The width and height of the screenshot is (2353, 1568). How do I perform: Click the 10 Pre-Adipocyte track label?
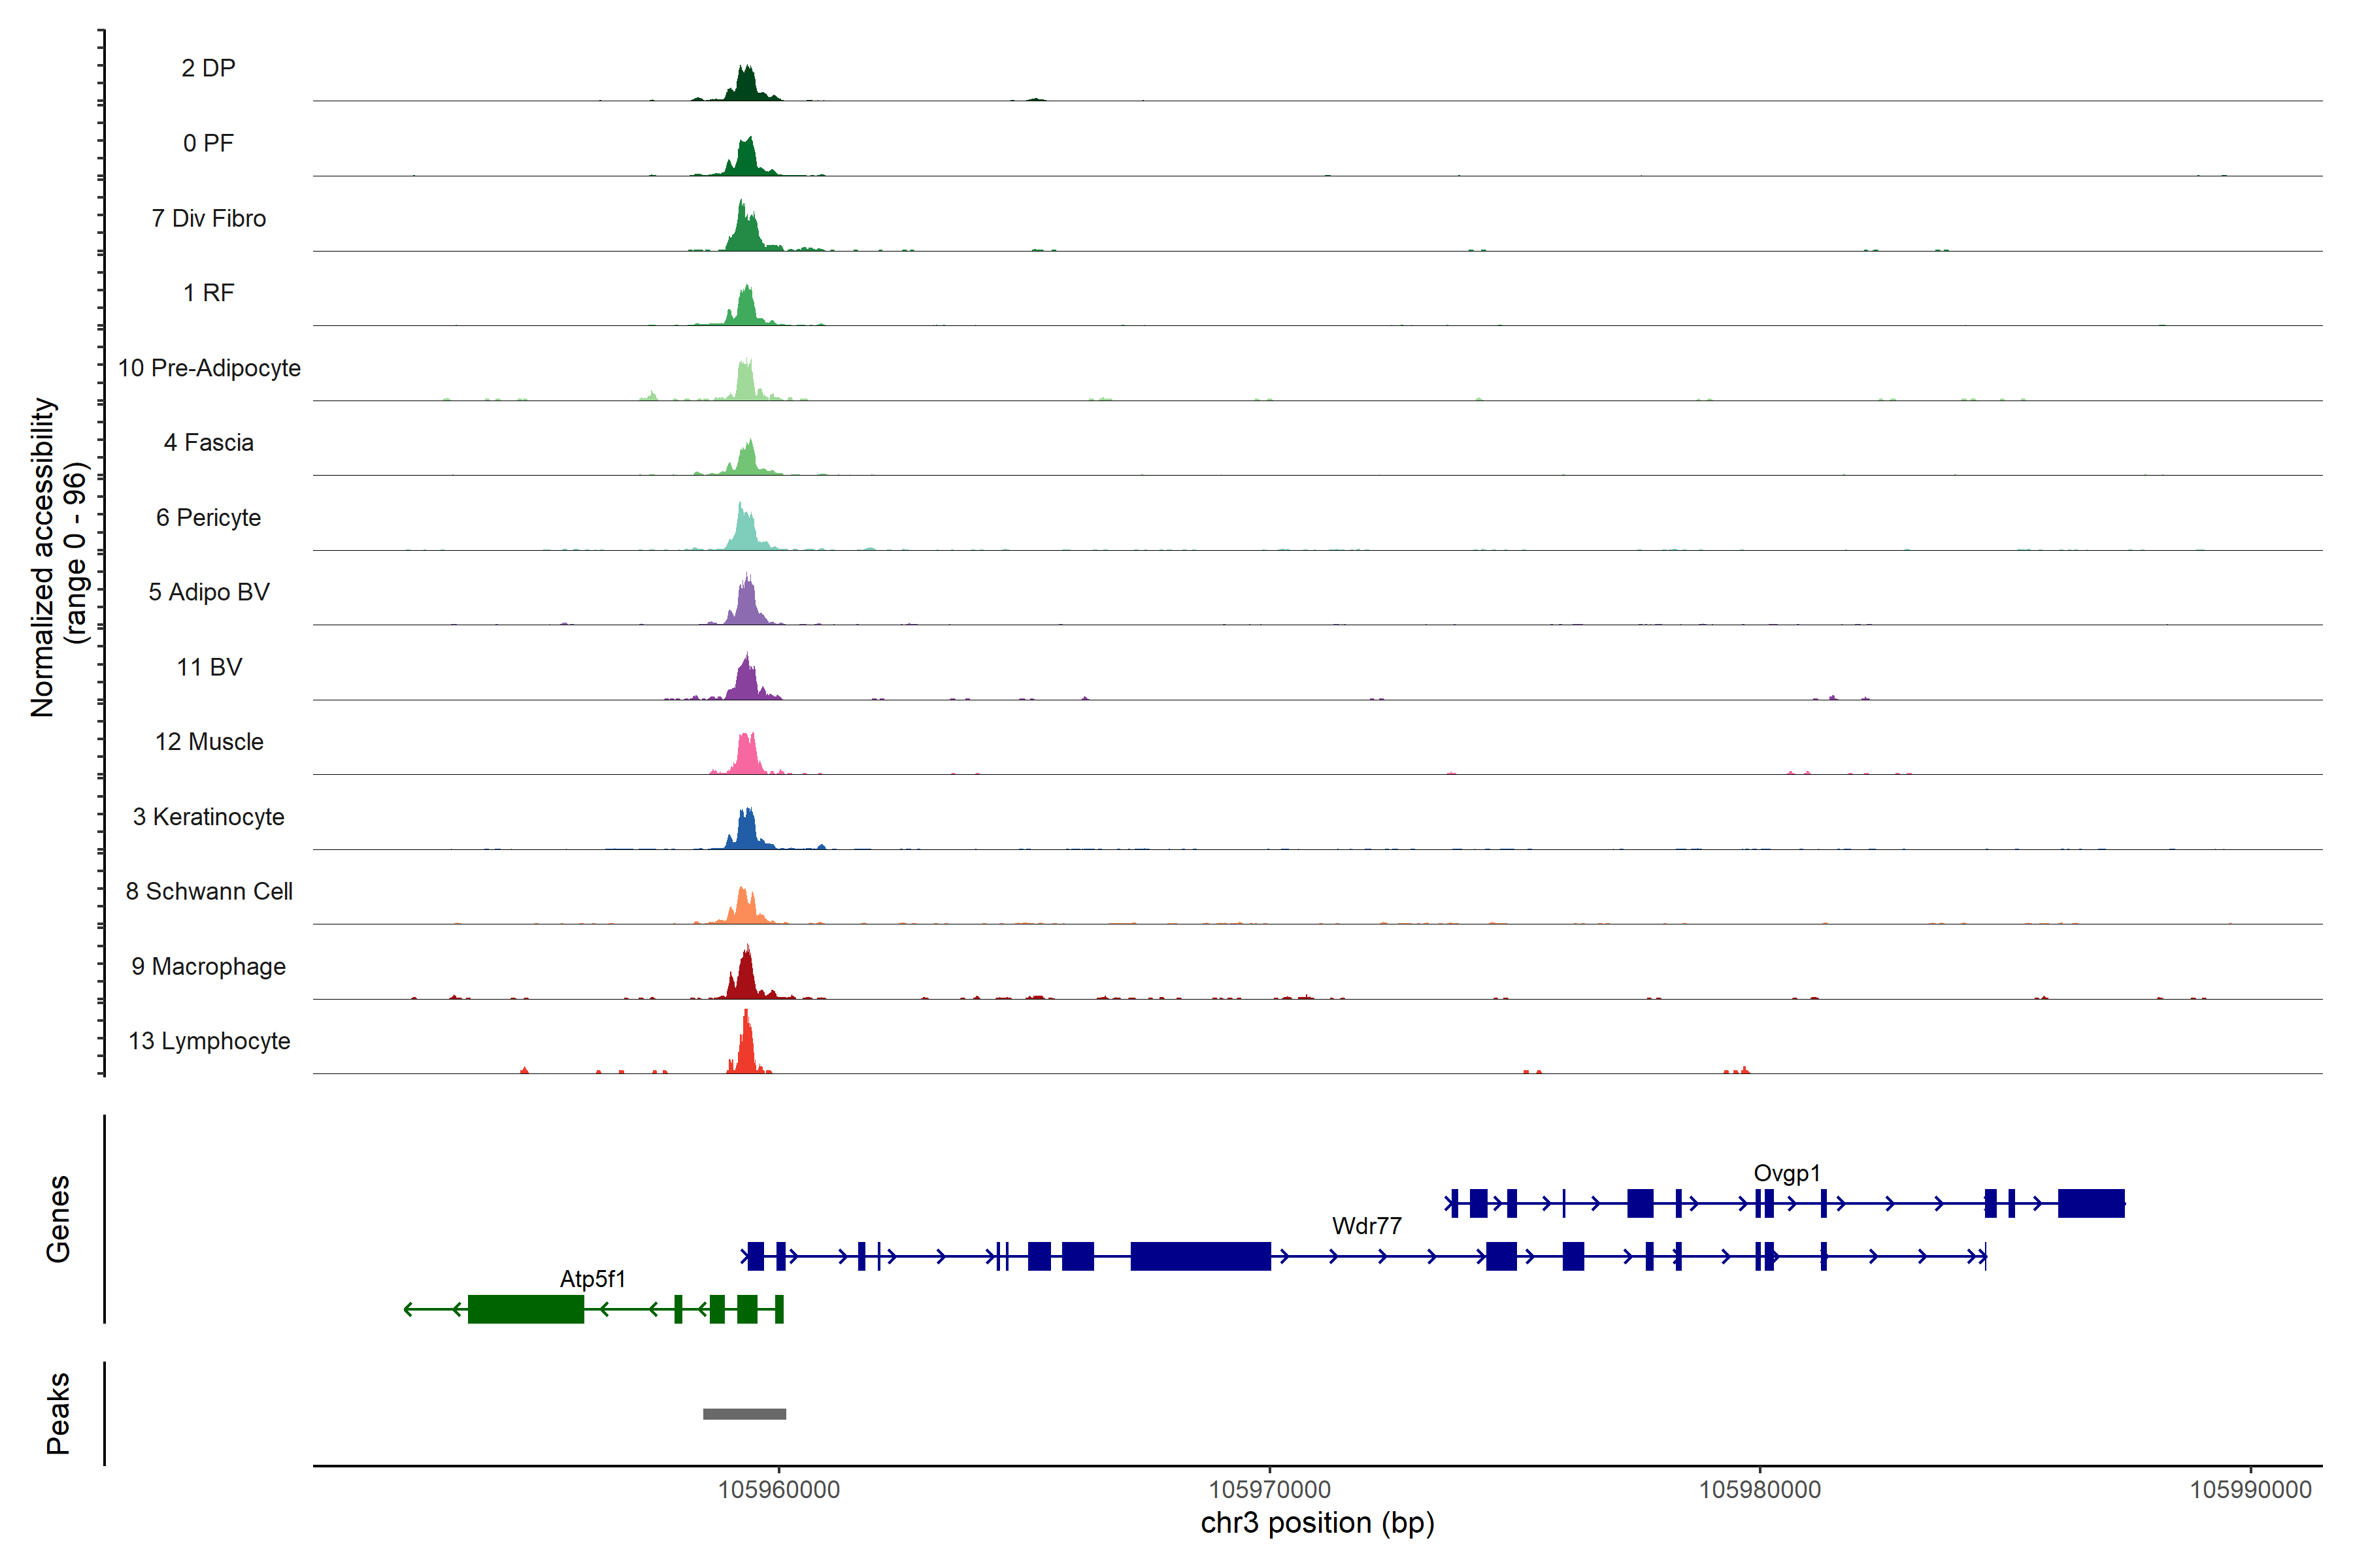(x=208, y=368)
